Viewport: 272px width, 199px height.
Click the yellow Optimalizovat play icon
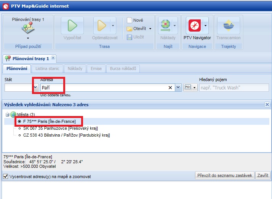click(x=102, y=25)
